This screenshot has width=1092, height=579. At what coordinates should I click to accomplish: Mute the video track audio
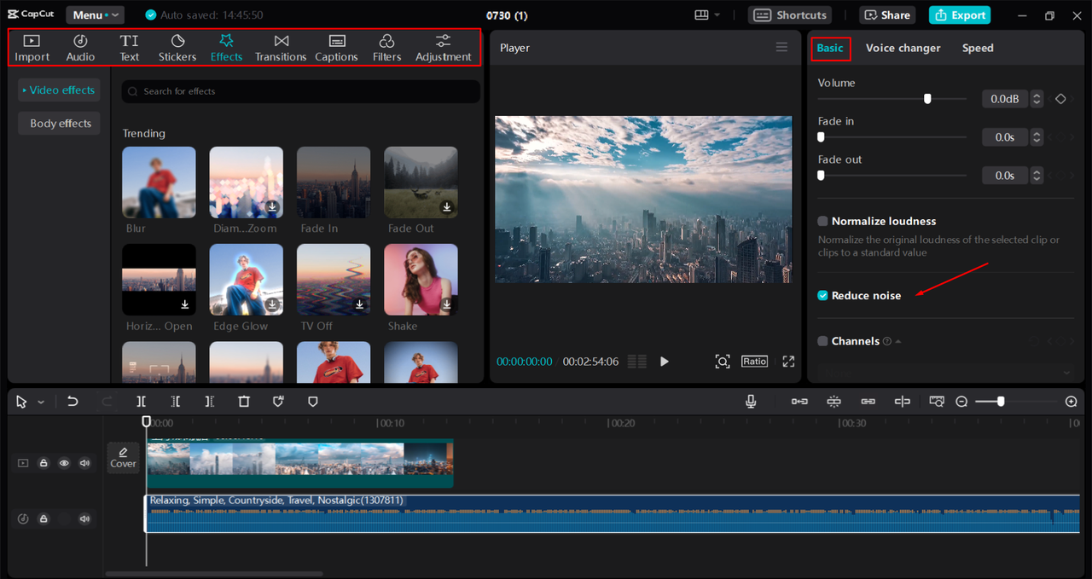(x=84, y=463)
